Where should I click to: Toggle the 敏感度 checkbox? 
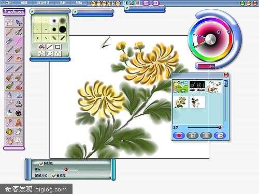tap(54, 176)
